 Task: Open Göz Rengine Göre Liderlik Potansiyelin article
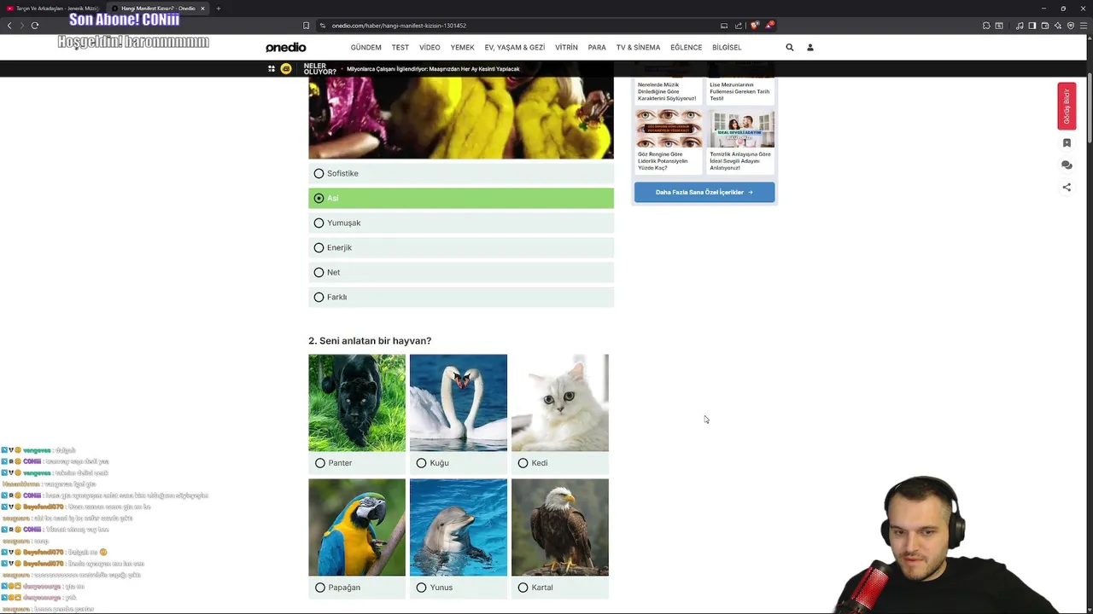(x=669, y=141)
